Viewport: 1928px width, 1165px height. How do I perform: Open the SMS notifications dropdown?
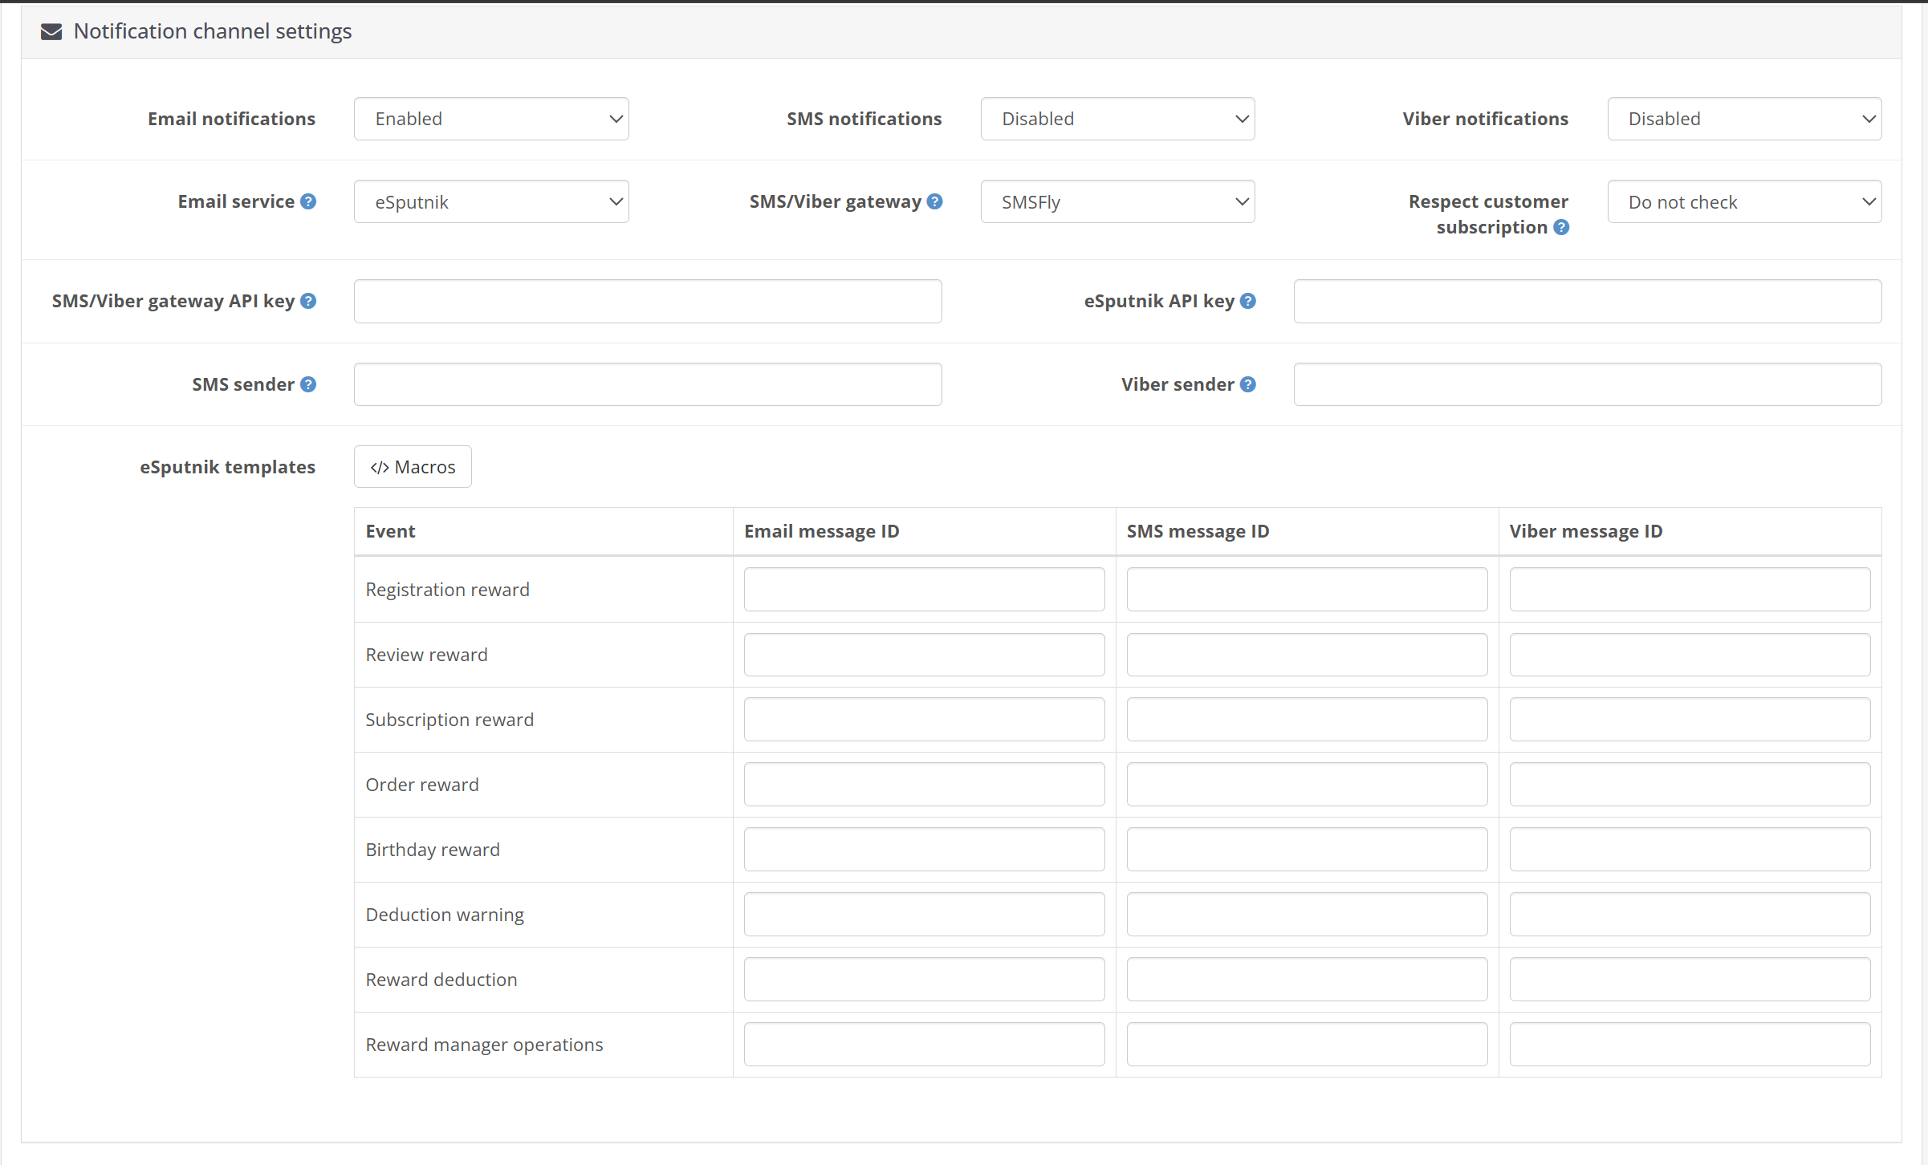click(x=1117, y=119)
